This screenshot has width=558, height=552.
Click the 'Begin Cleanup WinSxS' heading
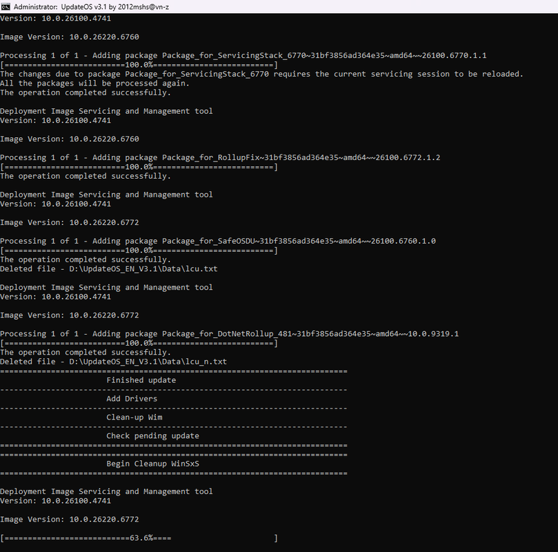[152, 464]
